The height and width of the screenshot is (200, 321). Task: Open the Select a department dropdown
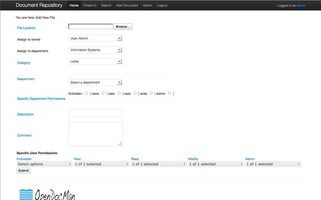[95, 82]
